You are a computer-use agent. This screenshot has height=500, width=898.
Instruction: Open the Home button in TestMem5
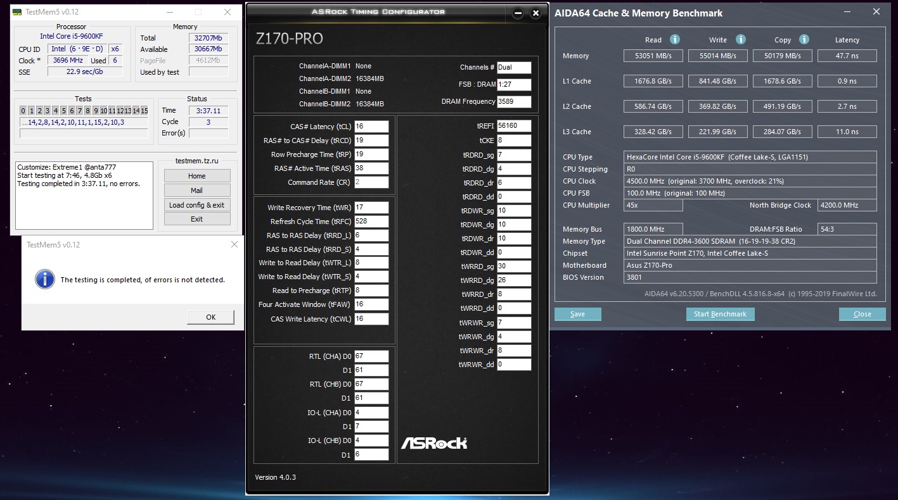[196, 176]
